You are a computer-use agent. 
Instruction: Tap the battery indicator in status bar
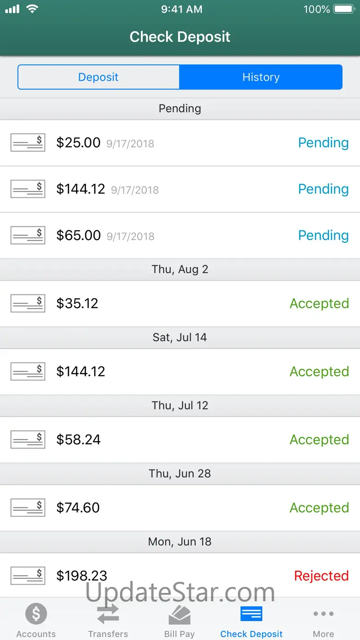344,9
